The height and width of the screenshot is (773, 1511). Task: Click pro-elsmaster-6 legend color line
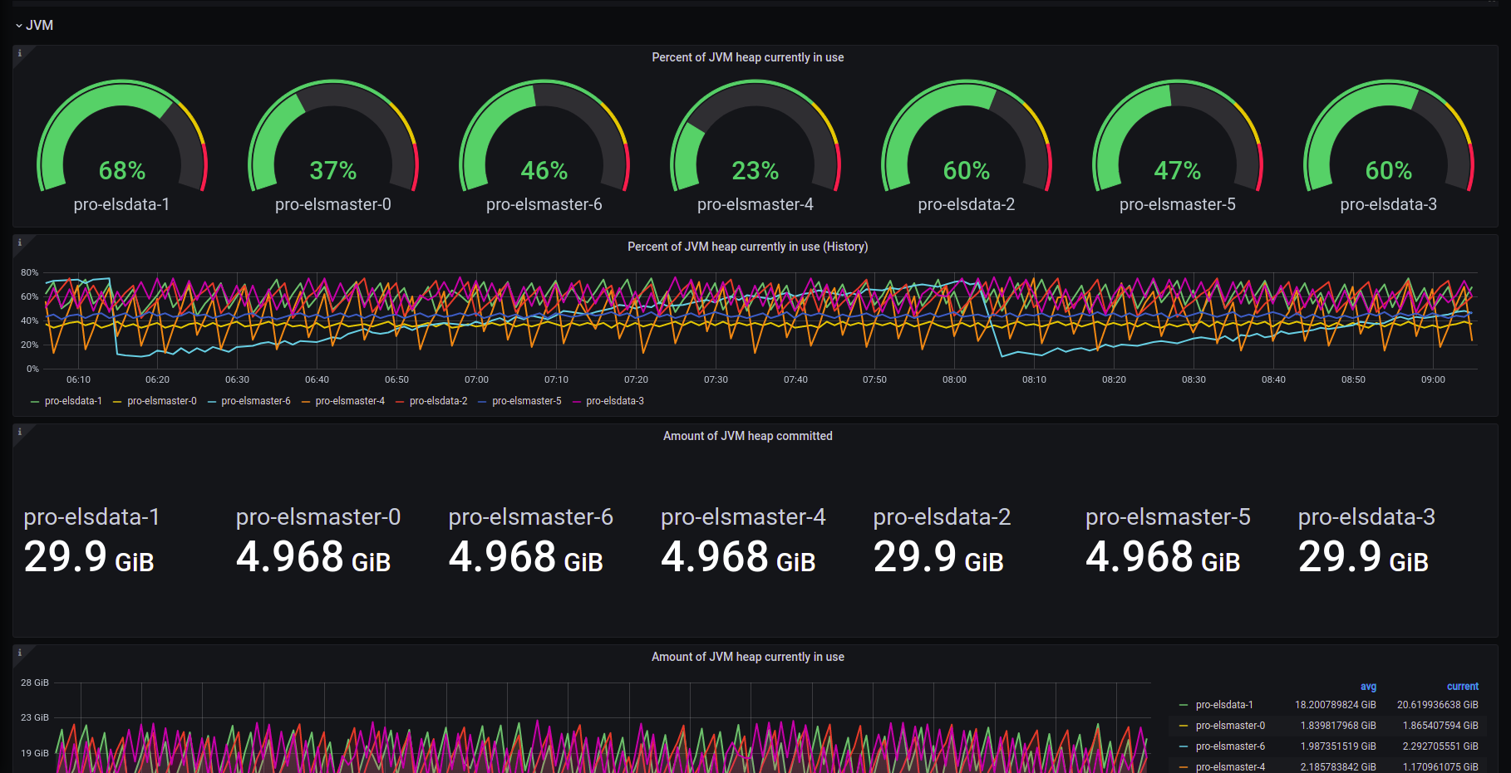[212, 402]
